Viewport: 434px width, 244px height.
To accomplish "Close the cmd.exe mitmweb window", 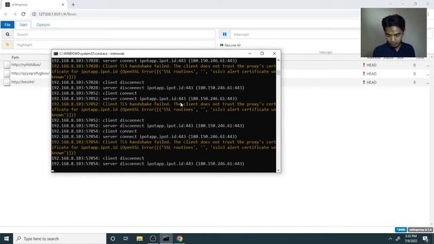I will coord(274,54).
